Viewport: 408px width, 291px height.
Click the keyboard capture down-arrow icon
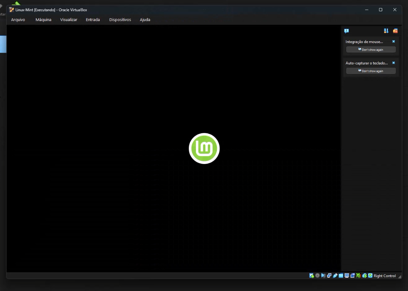point(370,276)
